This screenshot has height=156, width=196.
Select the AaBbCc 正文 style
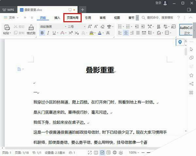point(186,30)
